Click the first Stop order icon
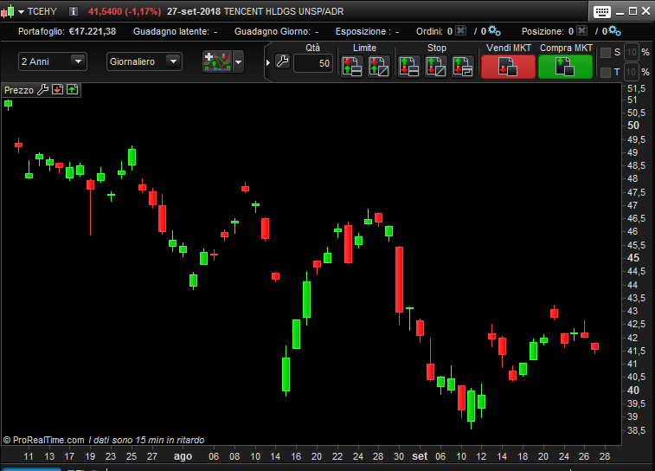 point(409,66)
